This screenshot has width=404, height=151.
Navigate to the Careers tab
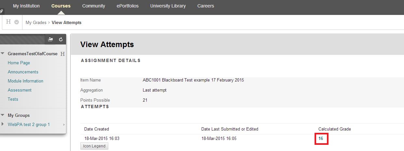click(206, 6)
